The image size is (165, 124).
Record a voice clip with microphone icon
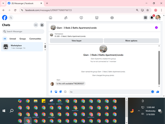[51, 92]
